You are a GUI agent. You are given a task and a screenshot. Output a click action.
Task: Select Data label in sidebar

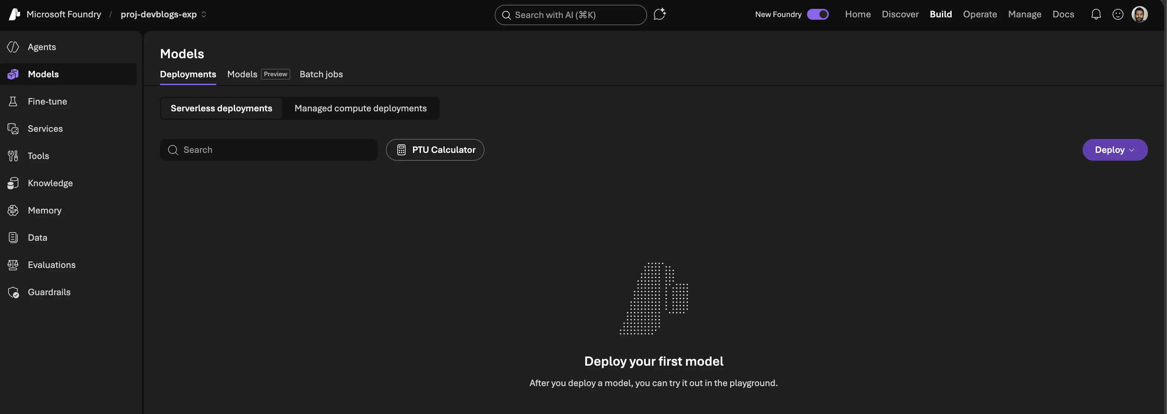pos(38,238)
